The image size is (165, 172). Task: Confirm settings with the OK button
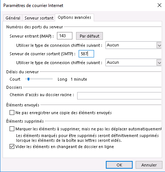(x=119, y=165)
